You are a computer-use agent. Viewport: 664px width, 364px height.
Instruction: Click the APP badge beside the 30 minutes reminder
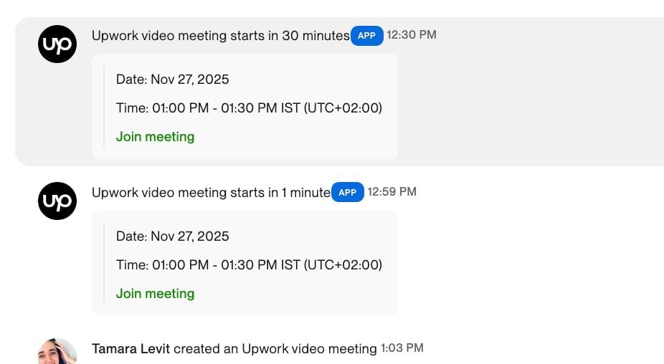(x=366, y=36)
